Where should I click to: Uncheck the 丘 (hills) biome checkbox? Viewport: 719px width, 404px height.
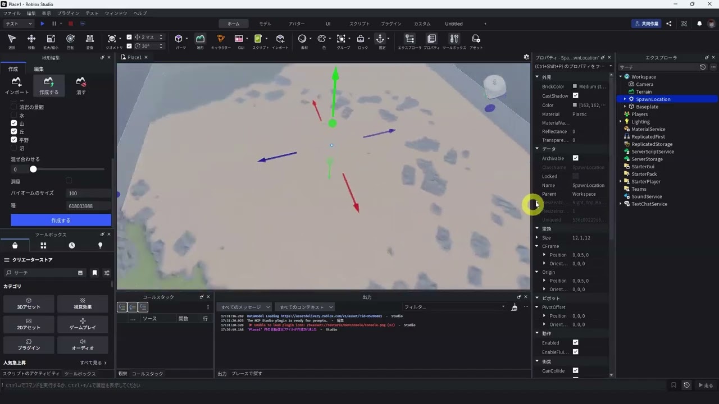tap(14, 132)
